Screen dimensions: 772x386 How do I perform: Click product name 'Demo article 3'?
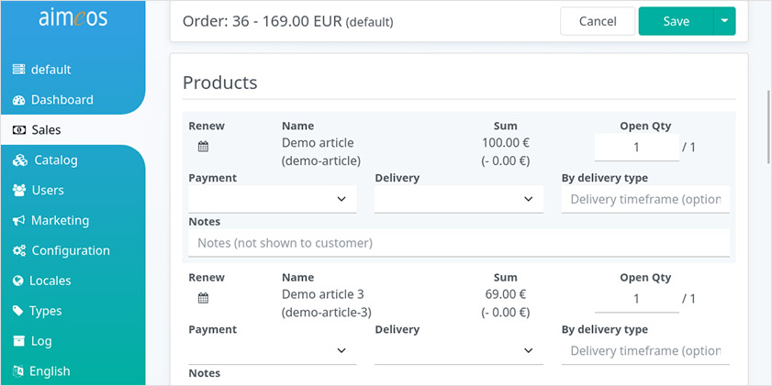322,294
